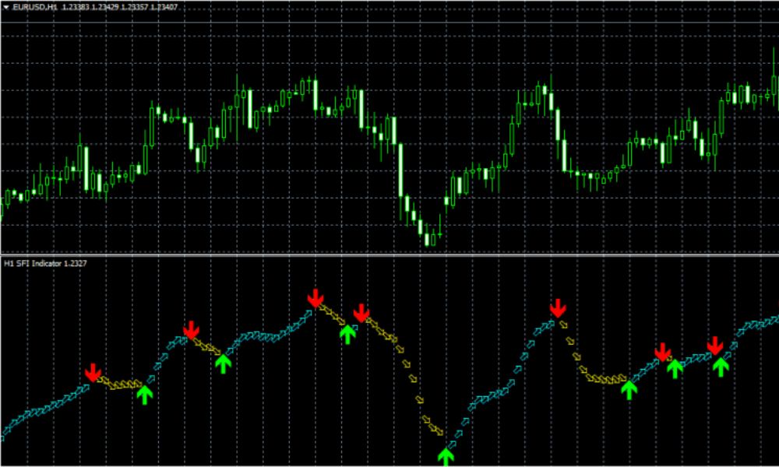This screenshot has width=779, height=467.
Task: Select the fifth green up arrow from left
Action: point(628,389)
